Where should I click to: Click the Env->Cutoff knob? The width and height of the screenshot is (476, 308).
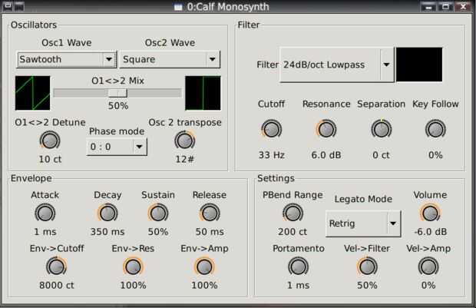tap(57, 267)
